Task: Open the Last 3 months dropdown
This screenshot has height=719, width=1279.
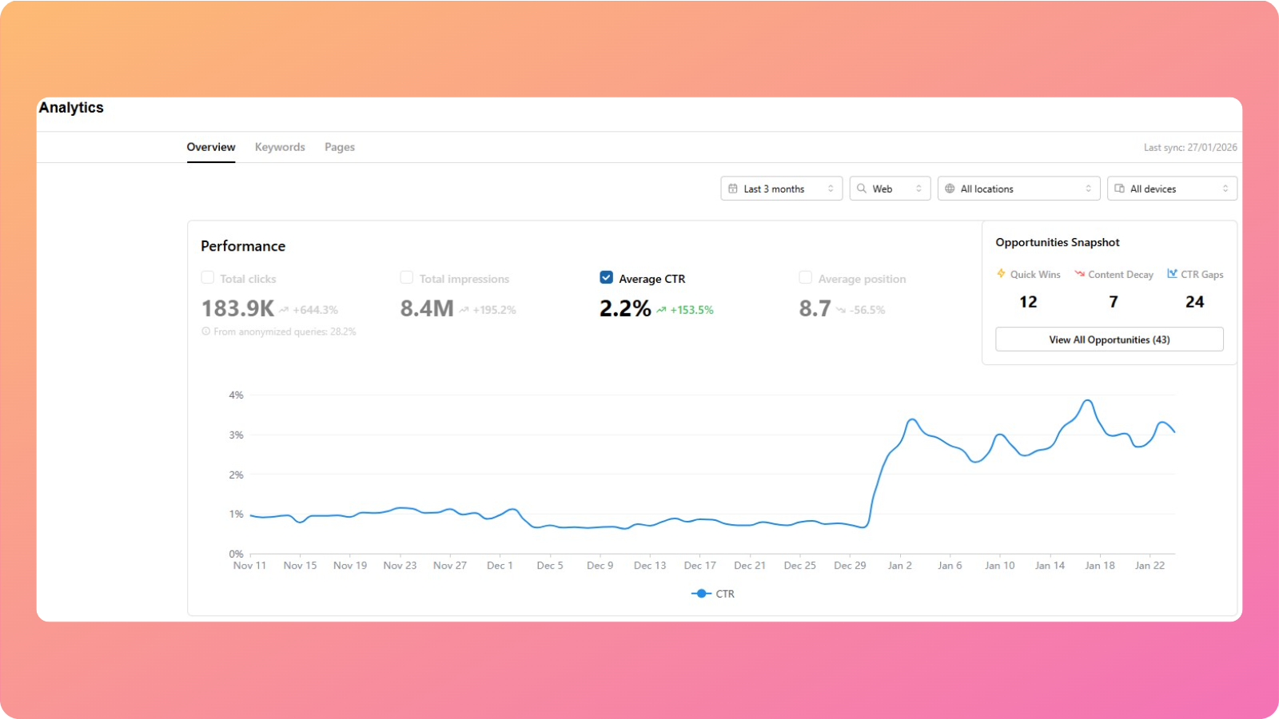Action: point(779,188)
